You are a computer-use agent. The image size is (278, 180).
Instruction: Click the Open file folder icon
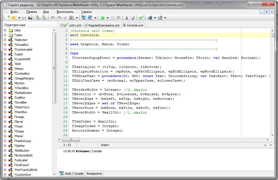(14, 18)
